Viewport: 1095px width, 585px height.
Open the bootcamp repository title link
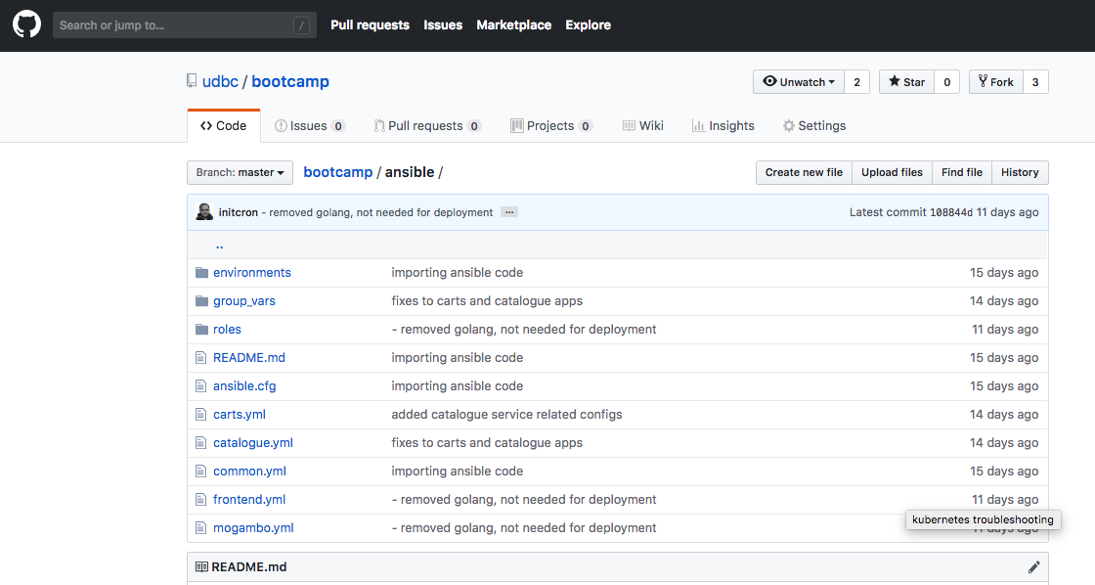click(290, 82)
